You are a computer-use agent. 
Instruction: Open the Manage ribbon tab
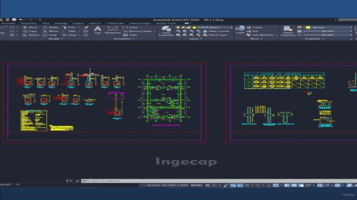[x=61, y=23]
